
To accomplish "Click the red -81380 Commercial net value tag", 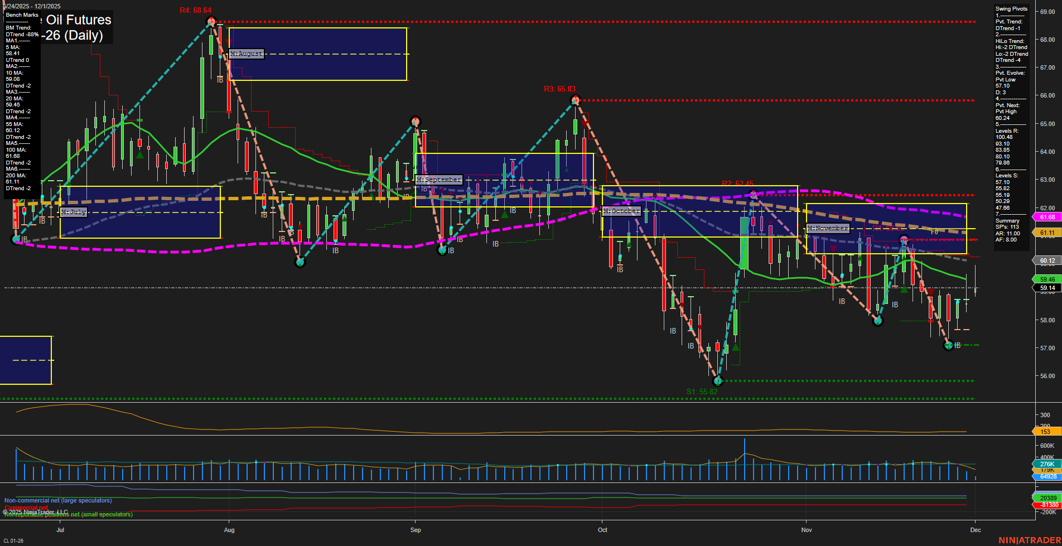I will [x=1047, y=504].
